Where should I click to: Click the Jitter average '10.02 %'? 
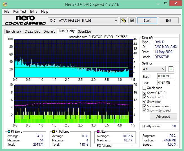128,136
